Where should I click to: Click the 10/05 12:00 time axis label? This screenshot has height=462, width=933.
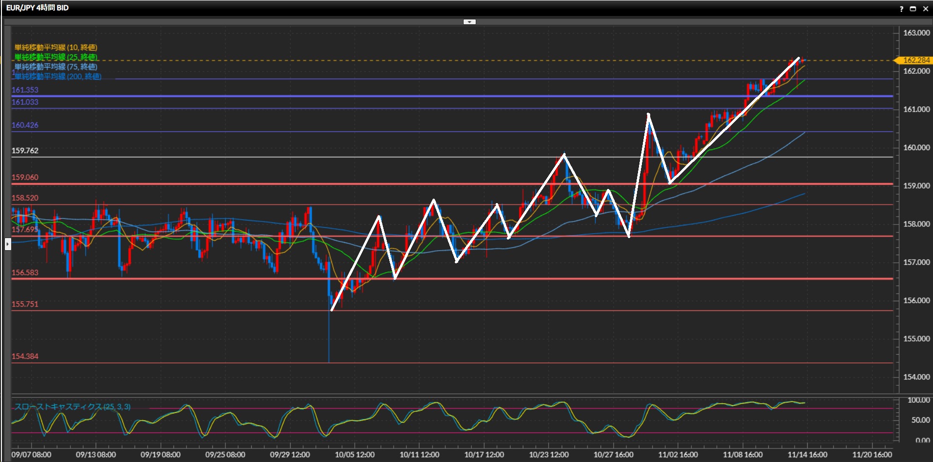355,455
